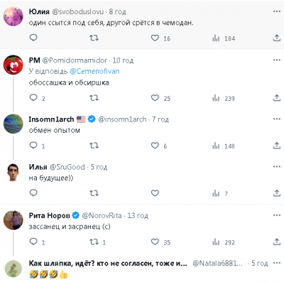Reply to Юлия's tweet
This screenshot has width=284, height=282.
33,38
